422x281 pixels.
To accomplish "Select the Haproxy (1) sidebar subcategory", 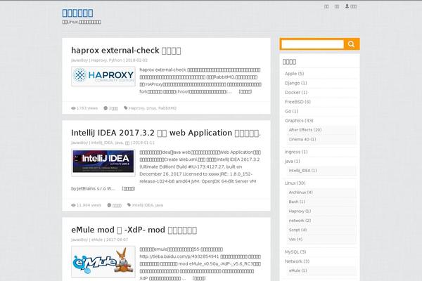I will coord(300,211).
